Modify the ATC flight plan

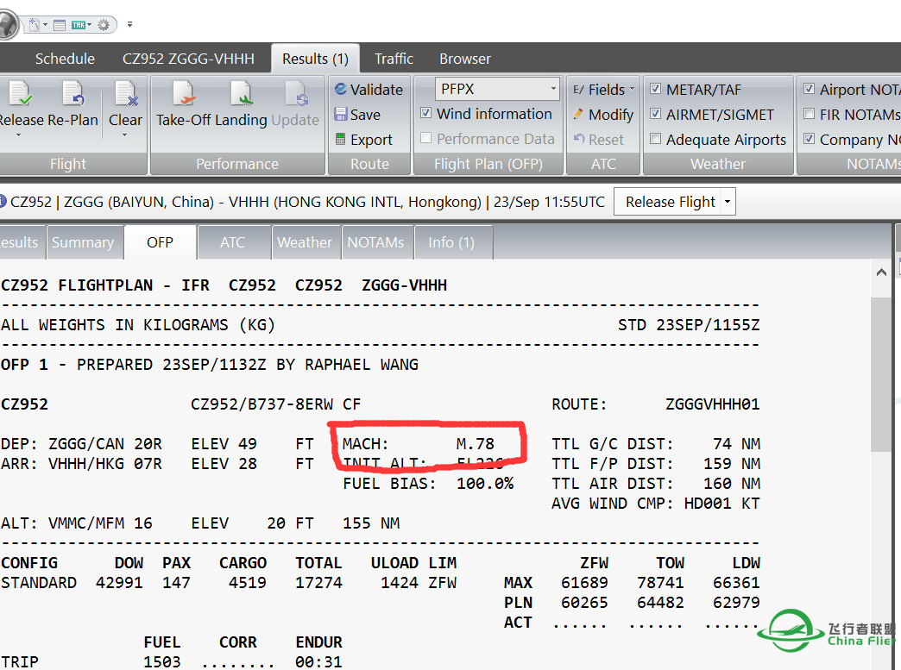point(603,114)
